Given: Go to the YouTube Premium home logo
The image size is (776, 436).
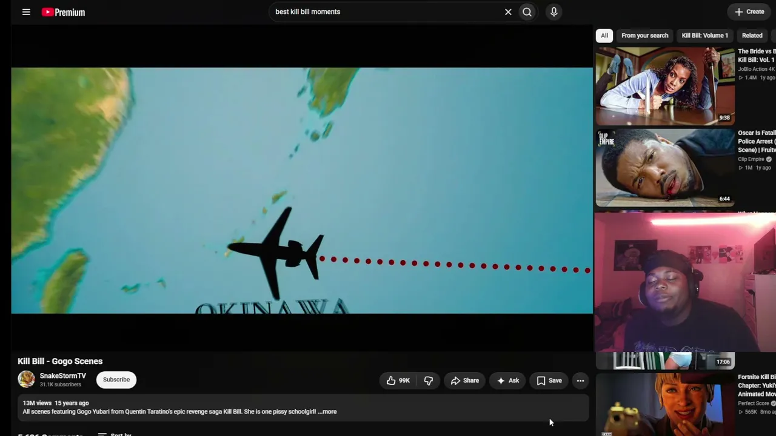Looking at the screenshot, I should tap(63, 12).
